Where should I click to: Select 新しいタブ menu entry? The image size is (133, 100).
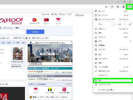[113, 11]
